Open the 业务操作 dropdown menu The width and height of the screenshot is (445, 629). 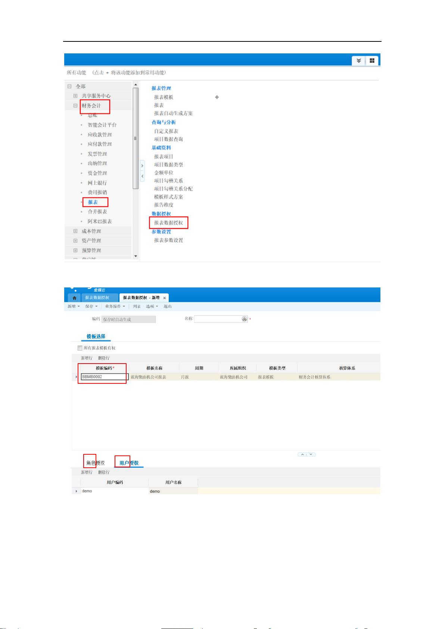(115, 306)
